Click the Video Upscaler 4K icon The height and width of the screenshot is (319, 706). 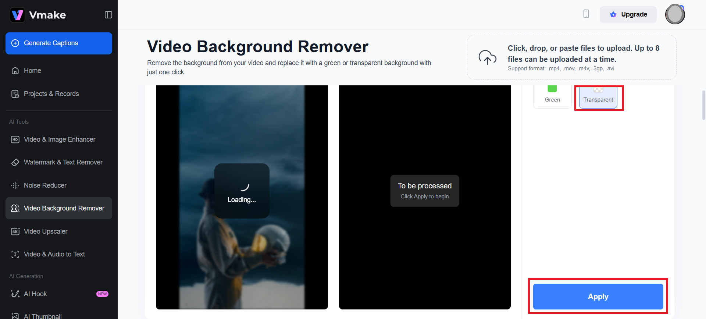[x=15, y=231]
